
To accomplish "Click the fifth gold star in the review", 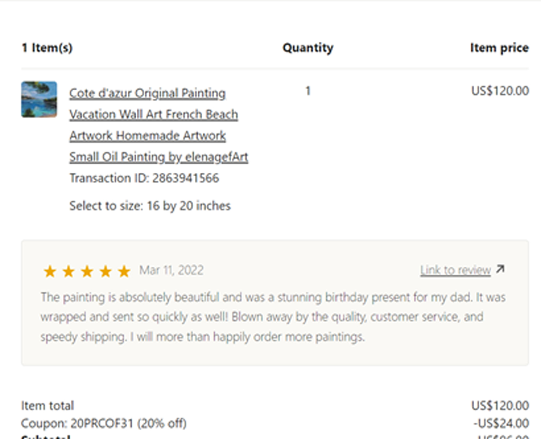I will pyautogui.click(x=124, y=271).
